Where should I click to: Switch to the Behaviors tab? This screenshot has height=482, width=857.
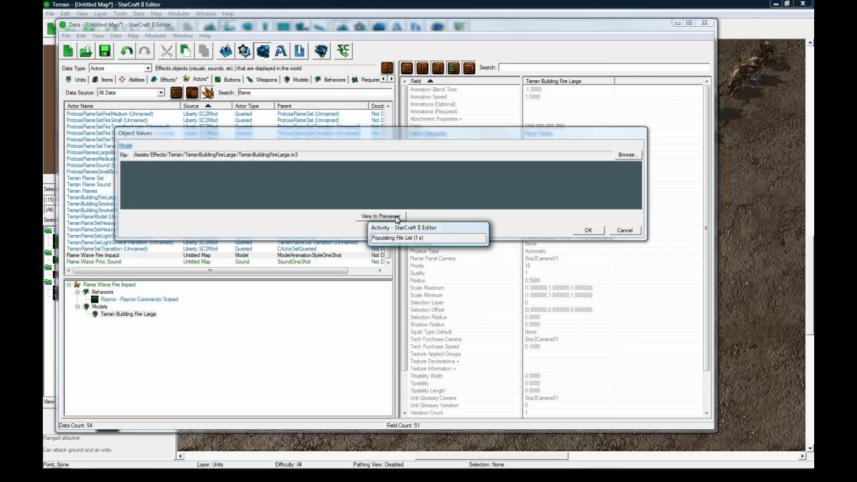click(330, 80)
